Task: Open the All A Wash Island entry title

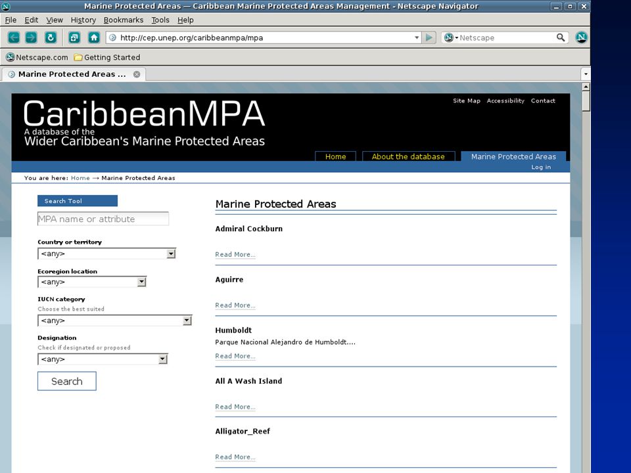Action: pyautogui.click(x=248, y=381)
